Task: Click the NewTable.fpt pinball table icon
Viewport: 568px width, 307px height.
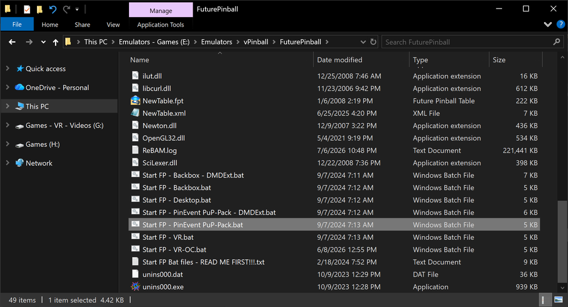Action: [x=136, y=100]
